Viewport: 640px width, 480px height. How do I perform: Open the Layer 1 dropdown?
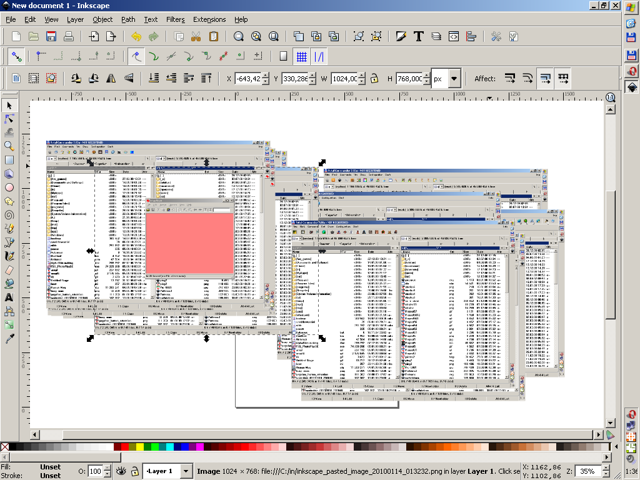(x=186, y=471)
